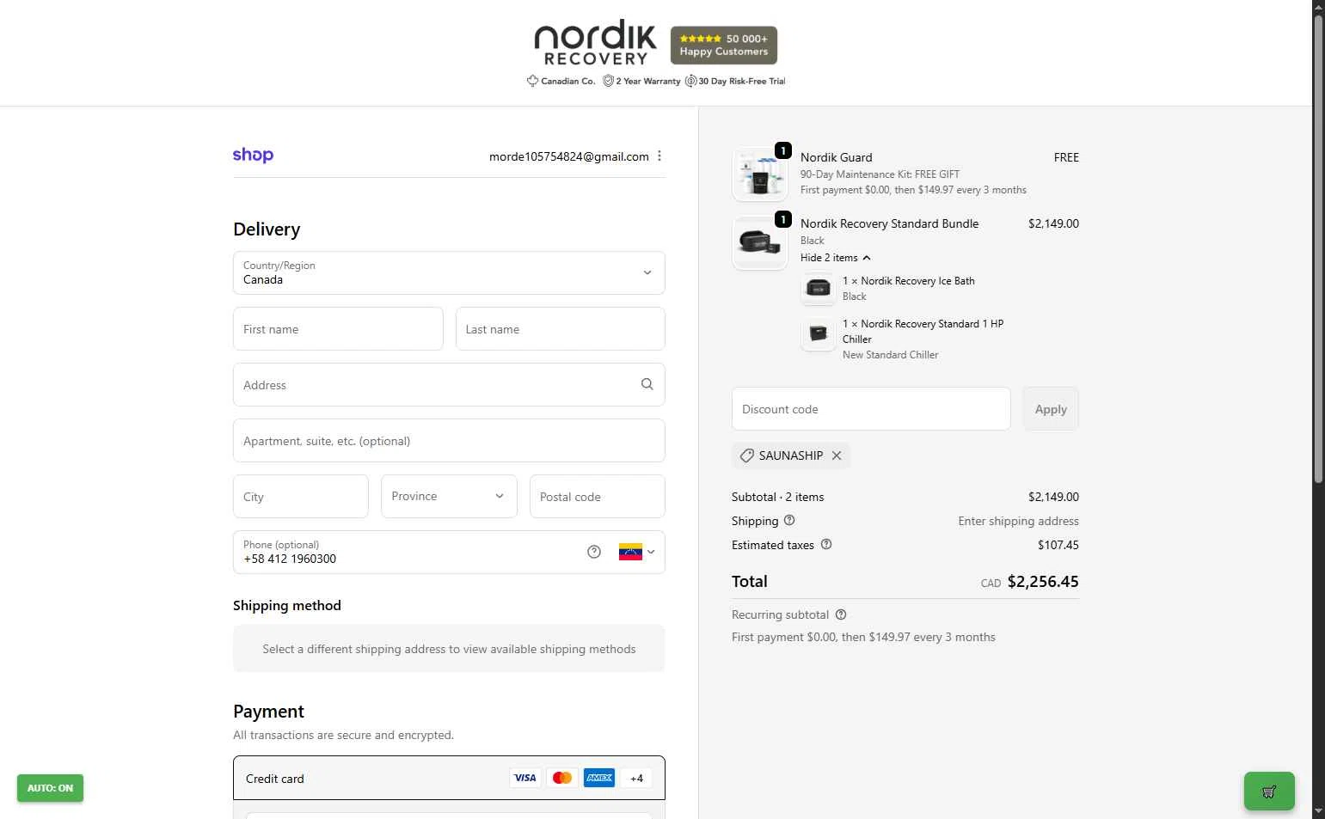
Task: Click the 30 Day Risk-Free Trial icon
Action: tap(690, 81)
